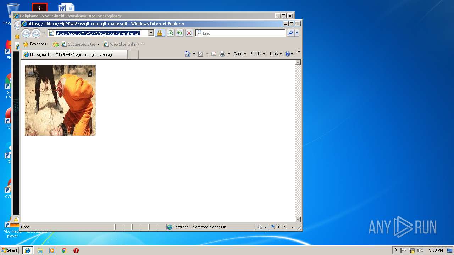Click the scrollbar down arrow
This screenshot has height=255, width=454.
298,220
